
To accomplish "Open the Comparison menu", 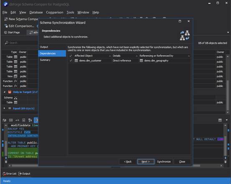I will [x=55, y=13].
